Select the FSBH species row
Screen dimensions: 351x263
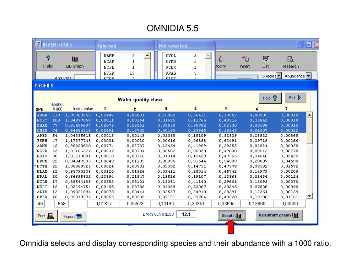171,141
